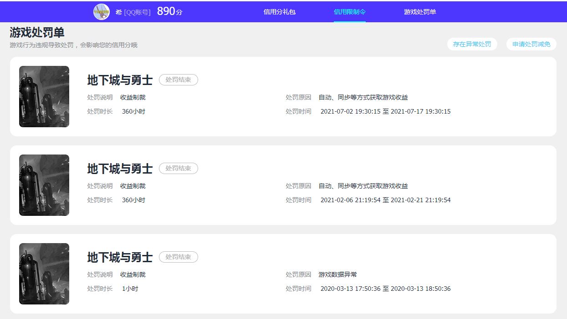Screen dimensions: 567x319
Task: Click the [QQ账号] label beside the username
Action: coord(137,12)
